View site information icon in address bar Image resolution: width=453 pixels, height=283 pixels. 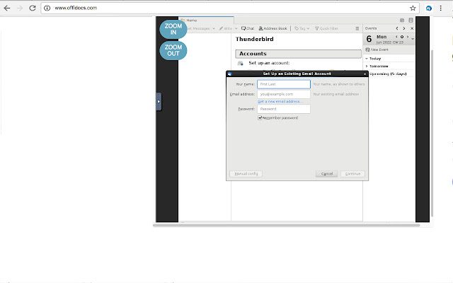[47, 8]
